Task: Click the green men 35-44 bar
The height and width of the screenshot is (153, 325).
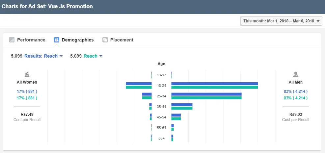Action: (182, 108)
